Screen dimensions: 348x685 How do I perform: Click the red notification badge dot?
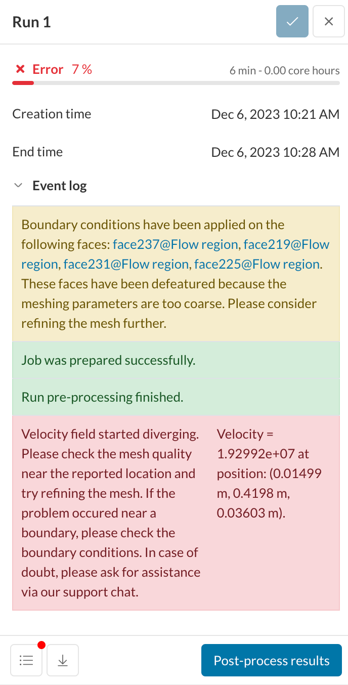click(x=41, y=645)
